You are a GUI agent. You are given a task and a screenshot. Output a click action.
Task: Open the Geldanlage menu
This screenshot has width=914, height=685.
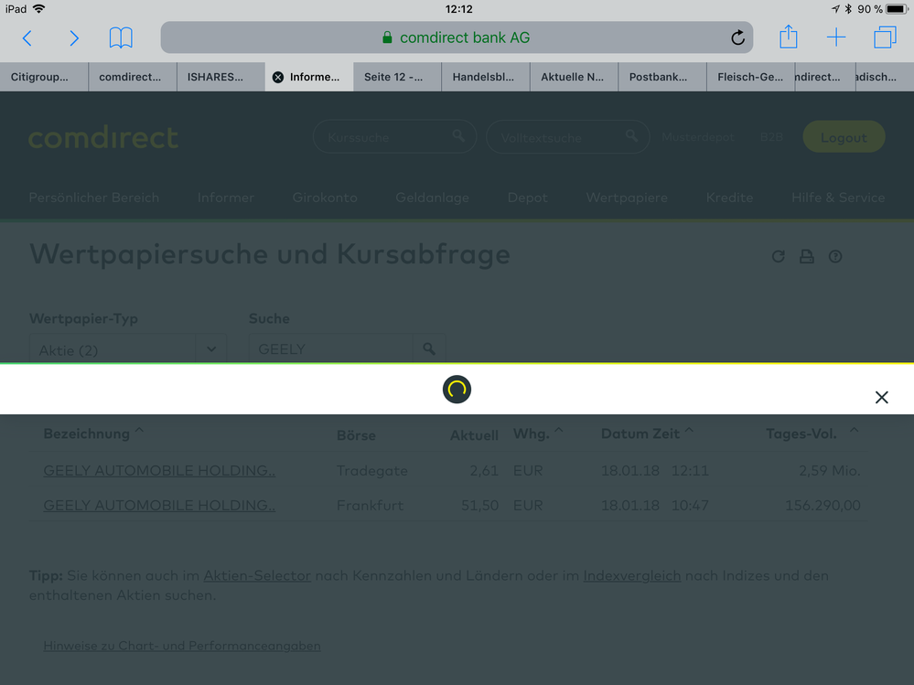pyautogui.click(x=432, y=198)
